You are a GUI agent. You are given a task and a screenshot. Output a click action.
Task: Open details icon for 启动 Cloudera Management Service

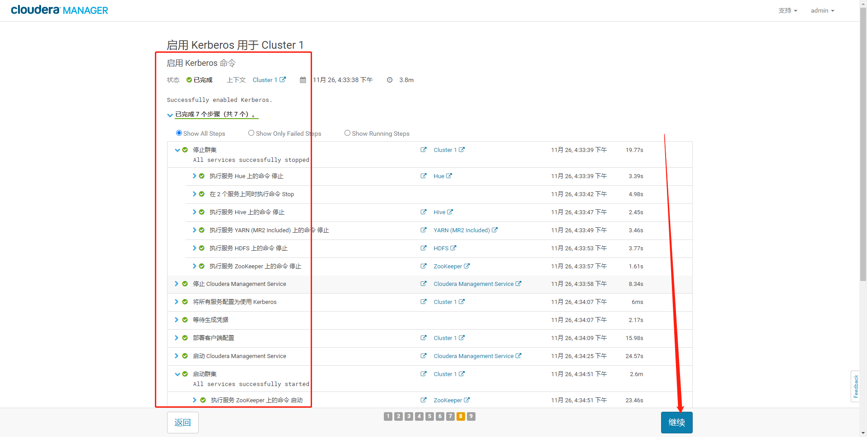click(424, 356)
